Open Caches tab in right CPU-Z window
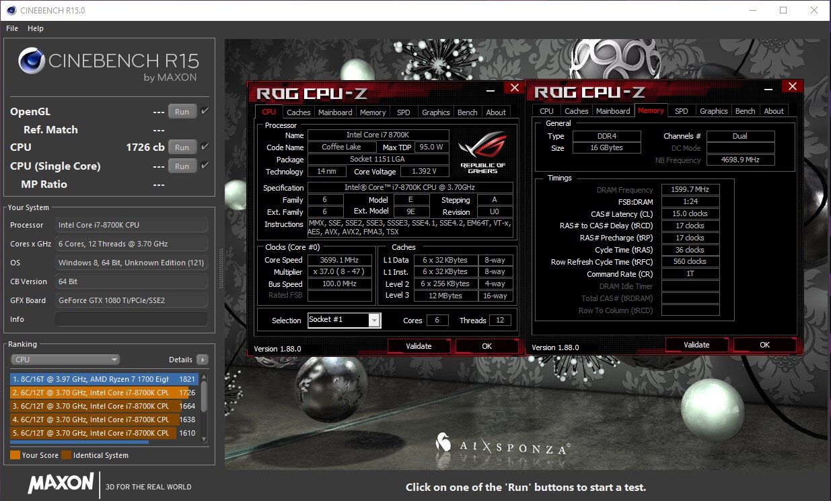The width and height of the screenshot is (831, 501). (x=577, y=111)
